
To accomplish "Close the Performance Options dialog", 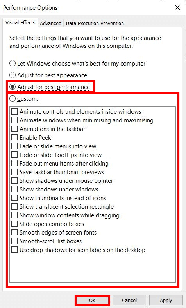I will pyautogui.click(x=177, y=8).
